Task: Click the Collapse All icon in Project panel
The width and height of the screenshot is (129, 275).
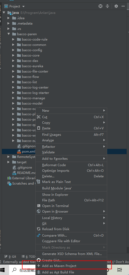Action: 107,6
